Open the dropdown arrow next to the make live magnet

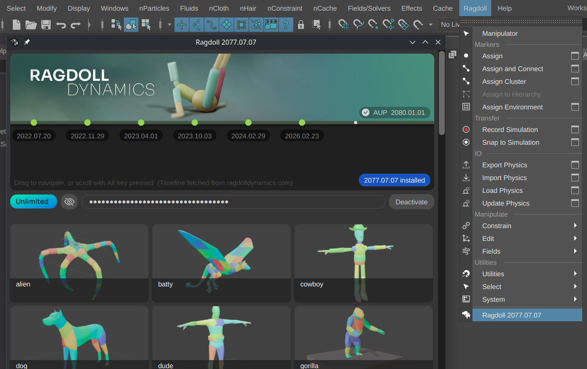431,25
